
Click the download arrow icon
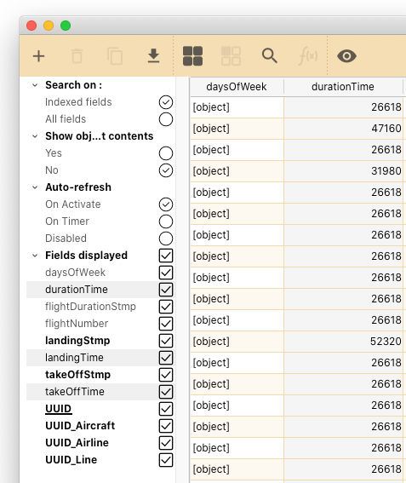(x=153, y=55)
